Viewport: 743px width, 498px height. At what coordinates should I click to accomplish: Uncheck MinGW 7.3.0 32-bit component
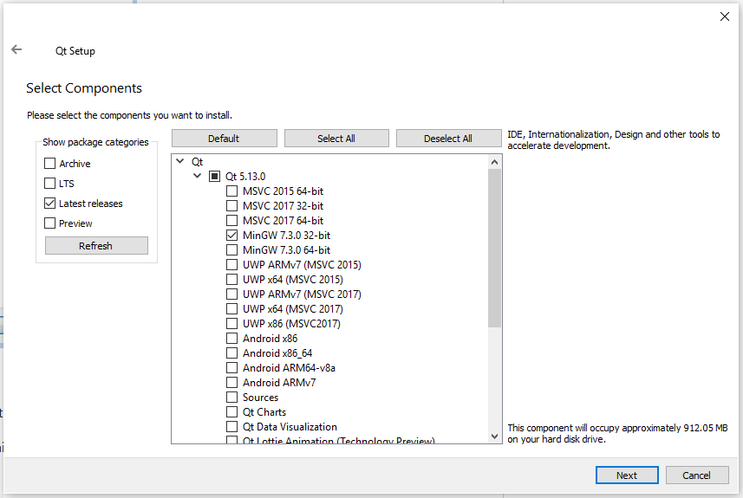coord(231,236)
